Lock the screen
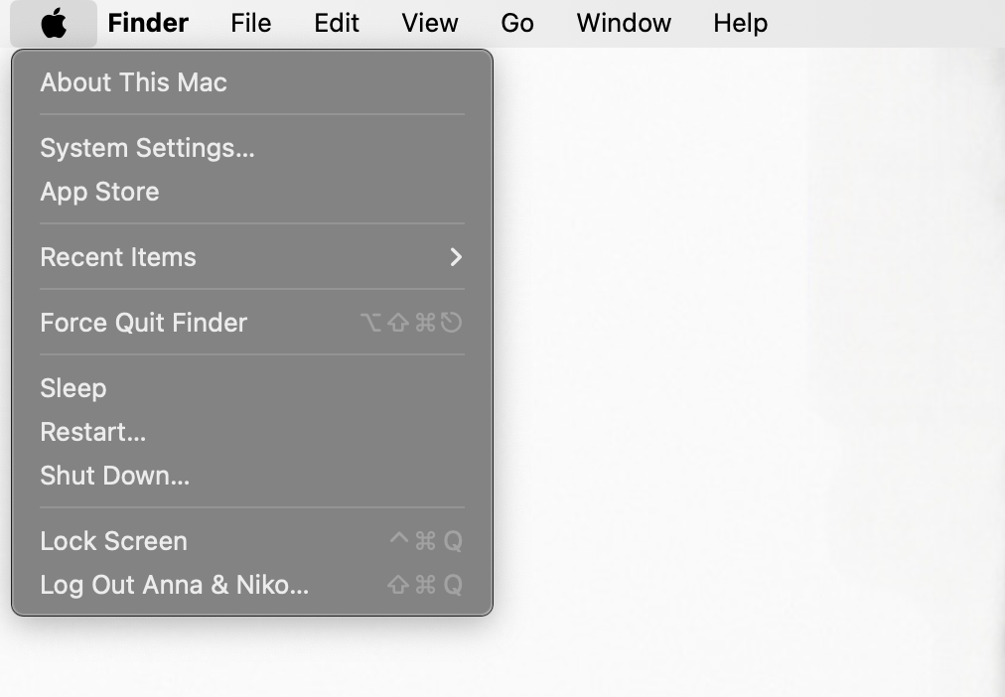Image resolution: width=1005 pixels, height=697 pixels. coord(113,541)
